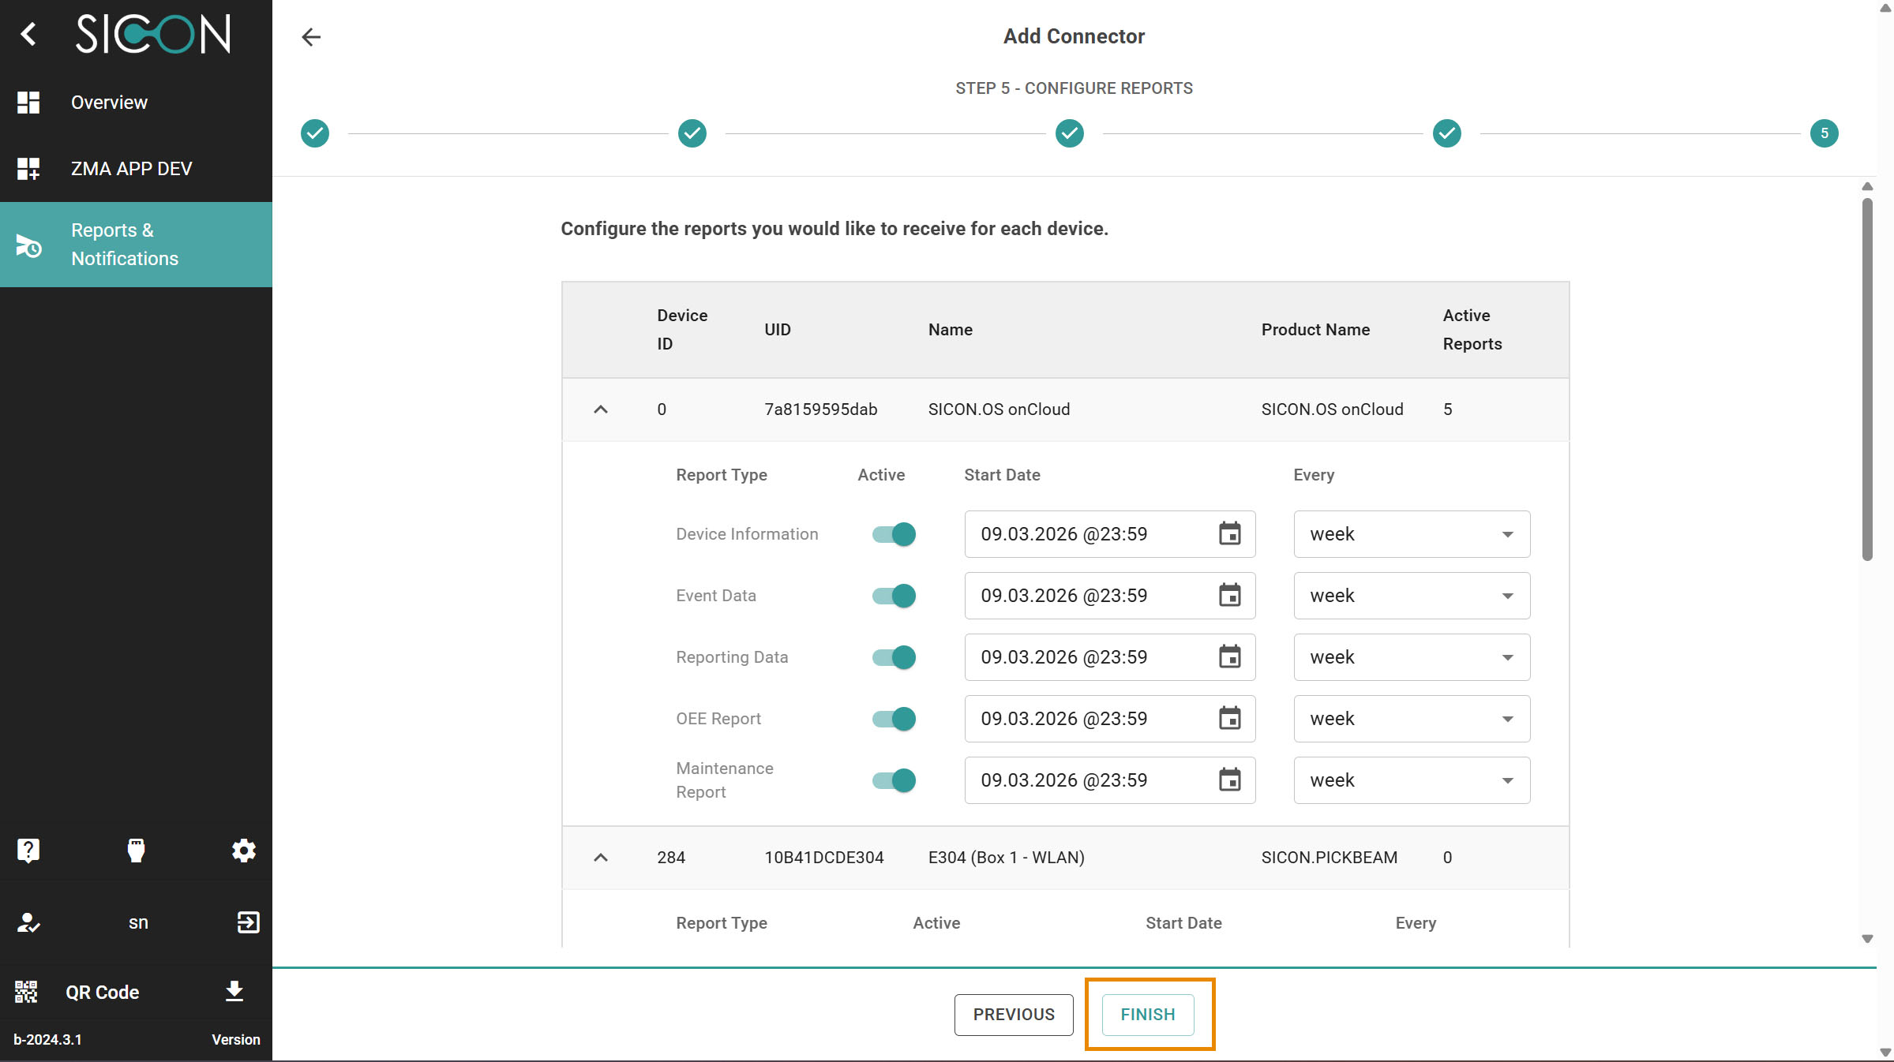Disable the Device Information report toggle
This screenshot has width=1894, height=1062.
(894, 534)
